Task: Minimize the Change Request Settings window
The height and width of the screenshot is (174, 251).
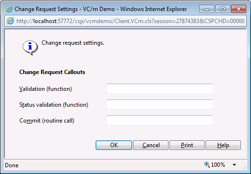Action: (x=207, y=9)
